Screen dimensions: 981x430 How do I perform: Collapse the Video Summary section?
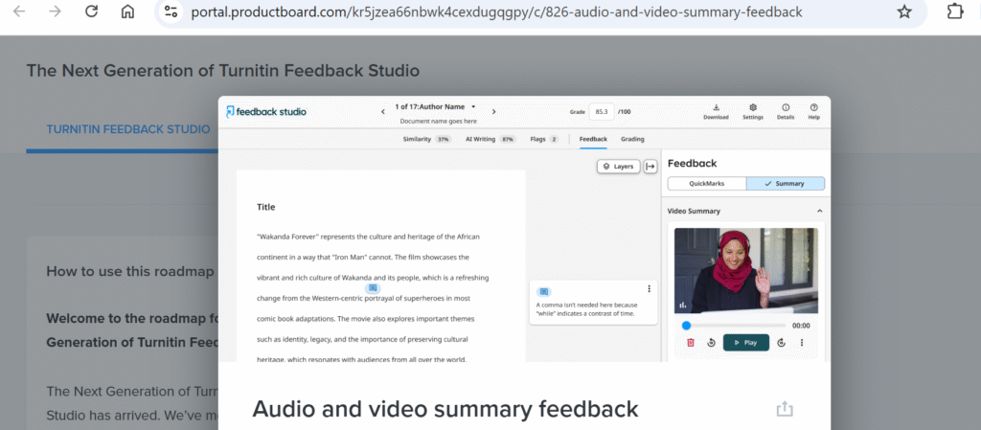point(820,212)
